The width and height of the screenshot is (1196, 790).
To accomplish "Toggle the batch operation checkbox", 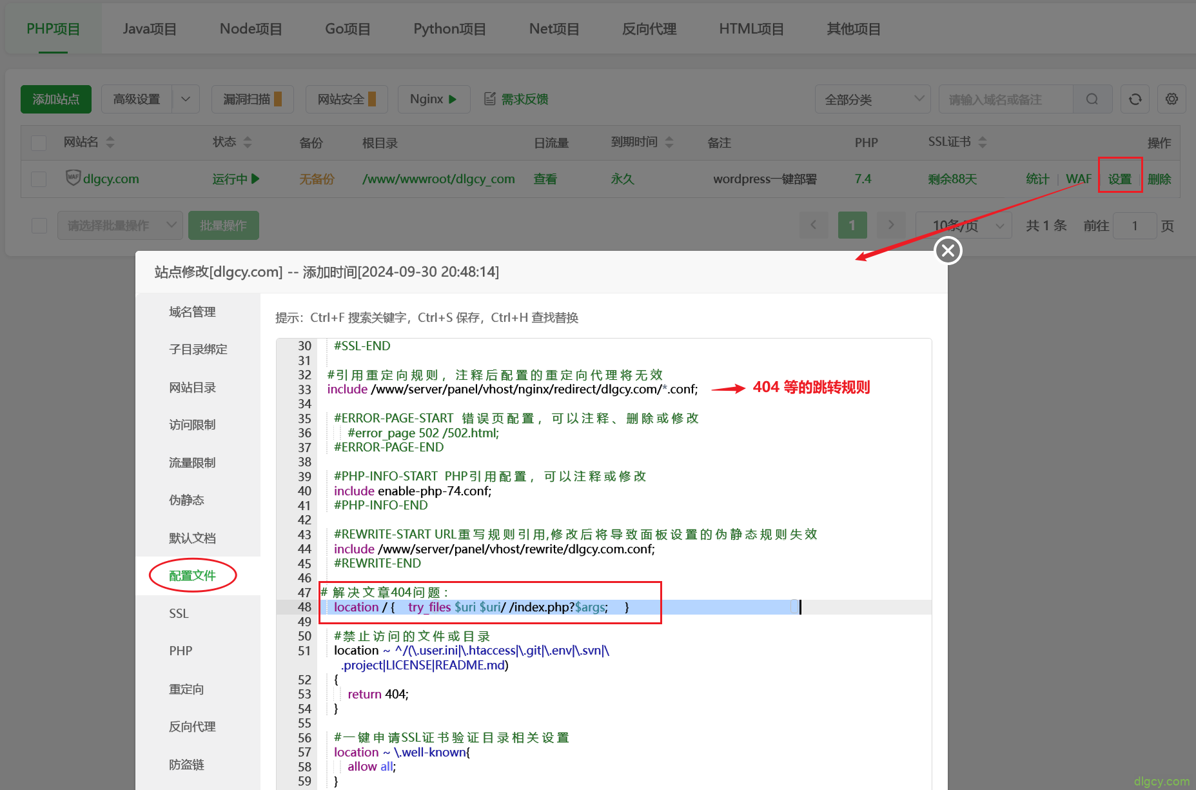I will coord(39,225).
